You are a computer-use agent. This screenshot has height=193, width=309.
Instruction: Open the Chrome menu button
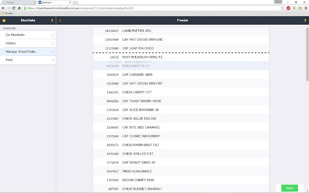click(306, 8)
